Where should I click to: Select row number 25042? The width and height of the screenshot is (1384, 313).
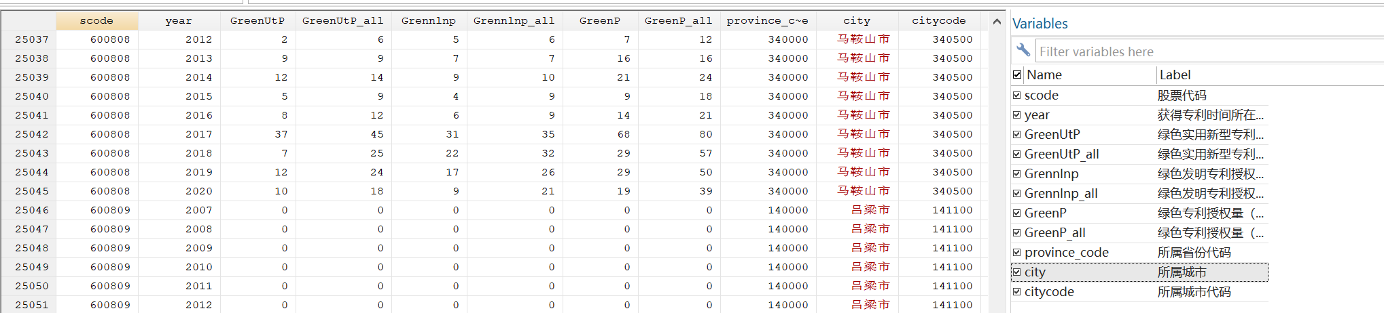coord(28,134)
